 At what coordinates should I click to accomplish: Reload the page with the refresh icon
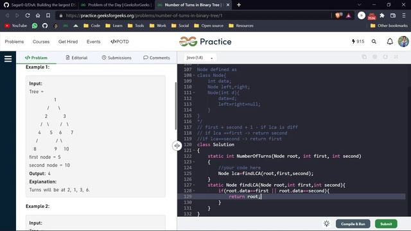pos(28,15)
